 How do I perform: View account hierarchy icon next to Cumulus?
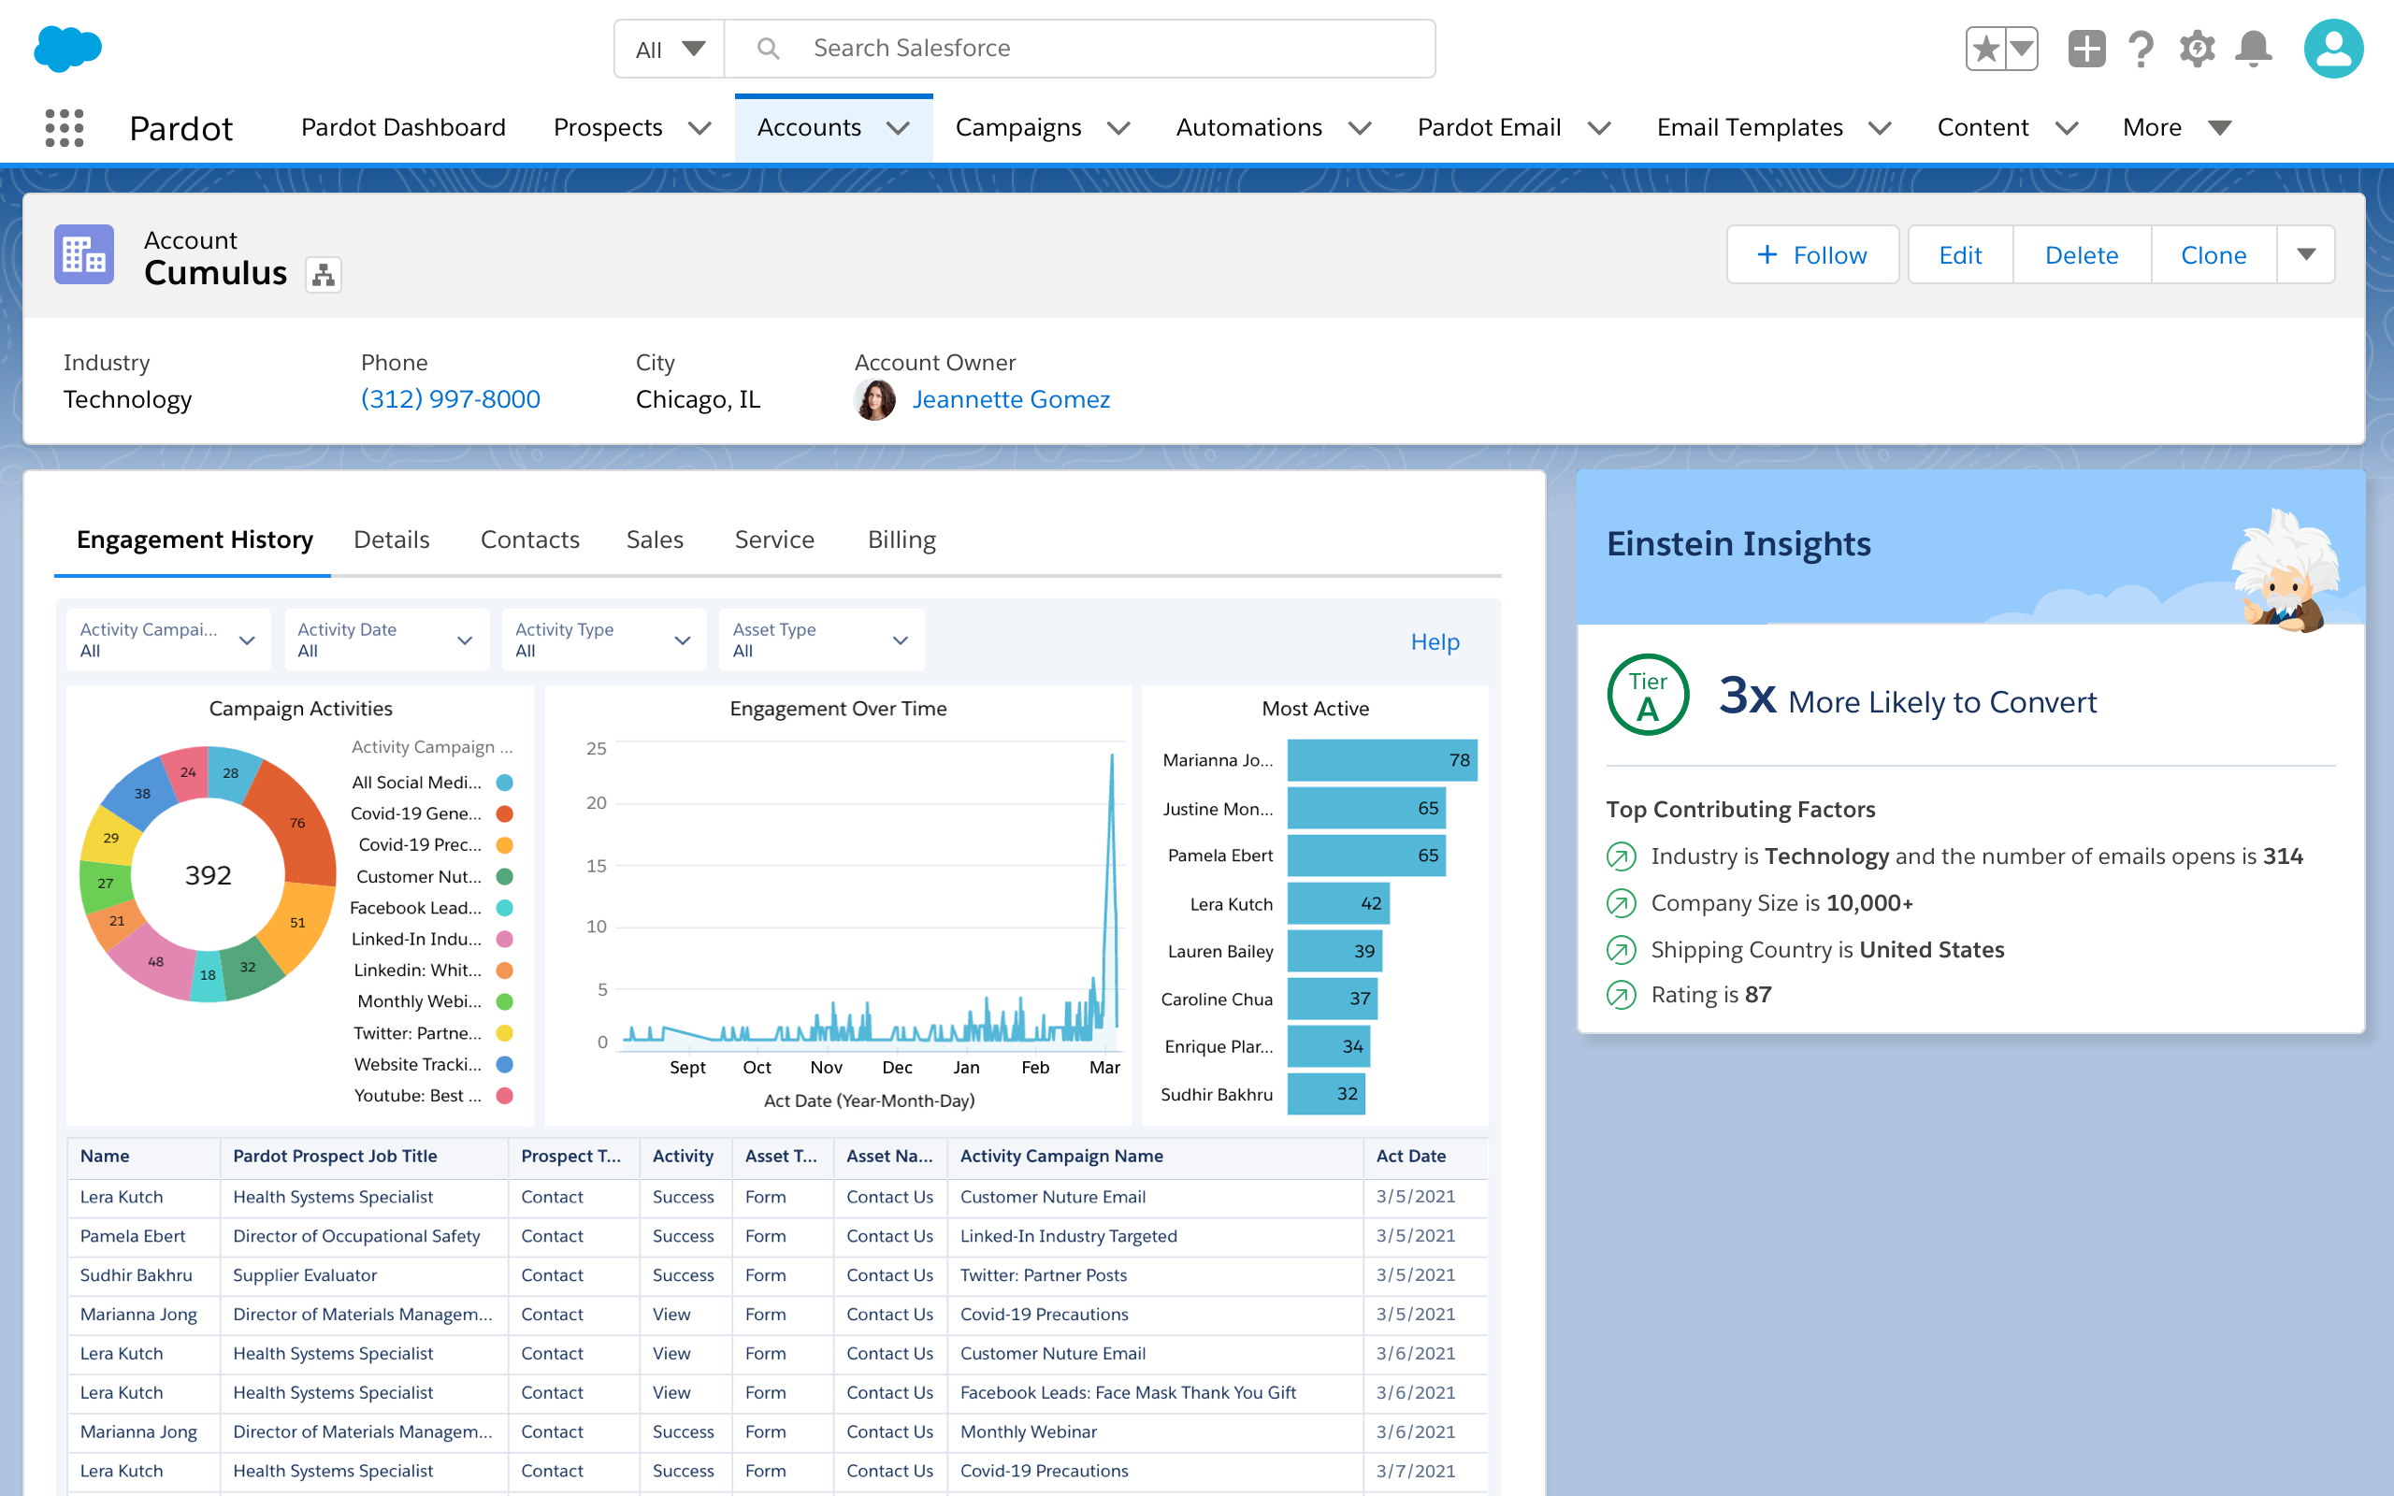(324, 275)
